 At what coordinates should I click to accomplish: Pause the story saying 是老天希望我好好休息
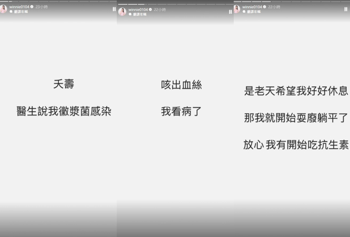[x=346, y=9]
